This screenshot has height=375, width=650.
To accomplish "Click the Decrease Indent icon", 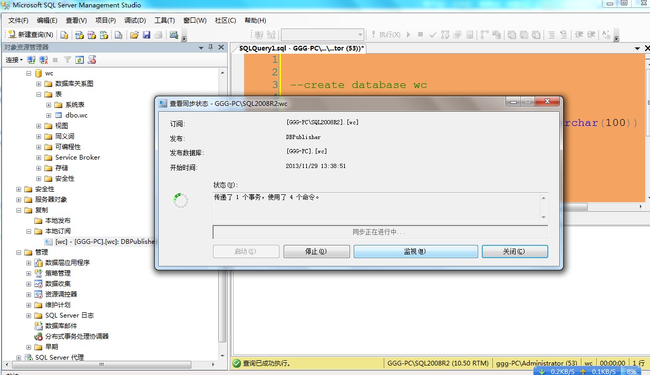I will 579,35.
